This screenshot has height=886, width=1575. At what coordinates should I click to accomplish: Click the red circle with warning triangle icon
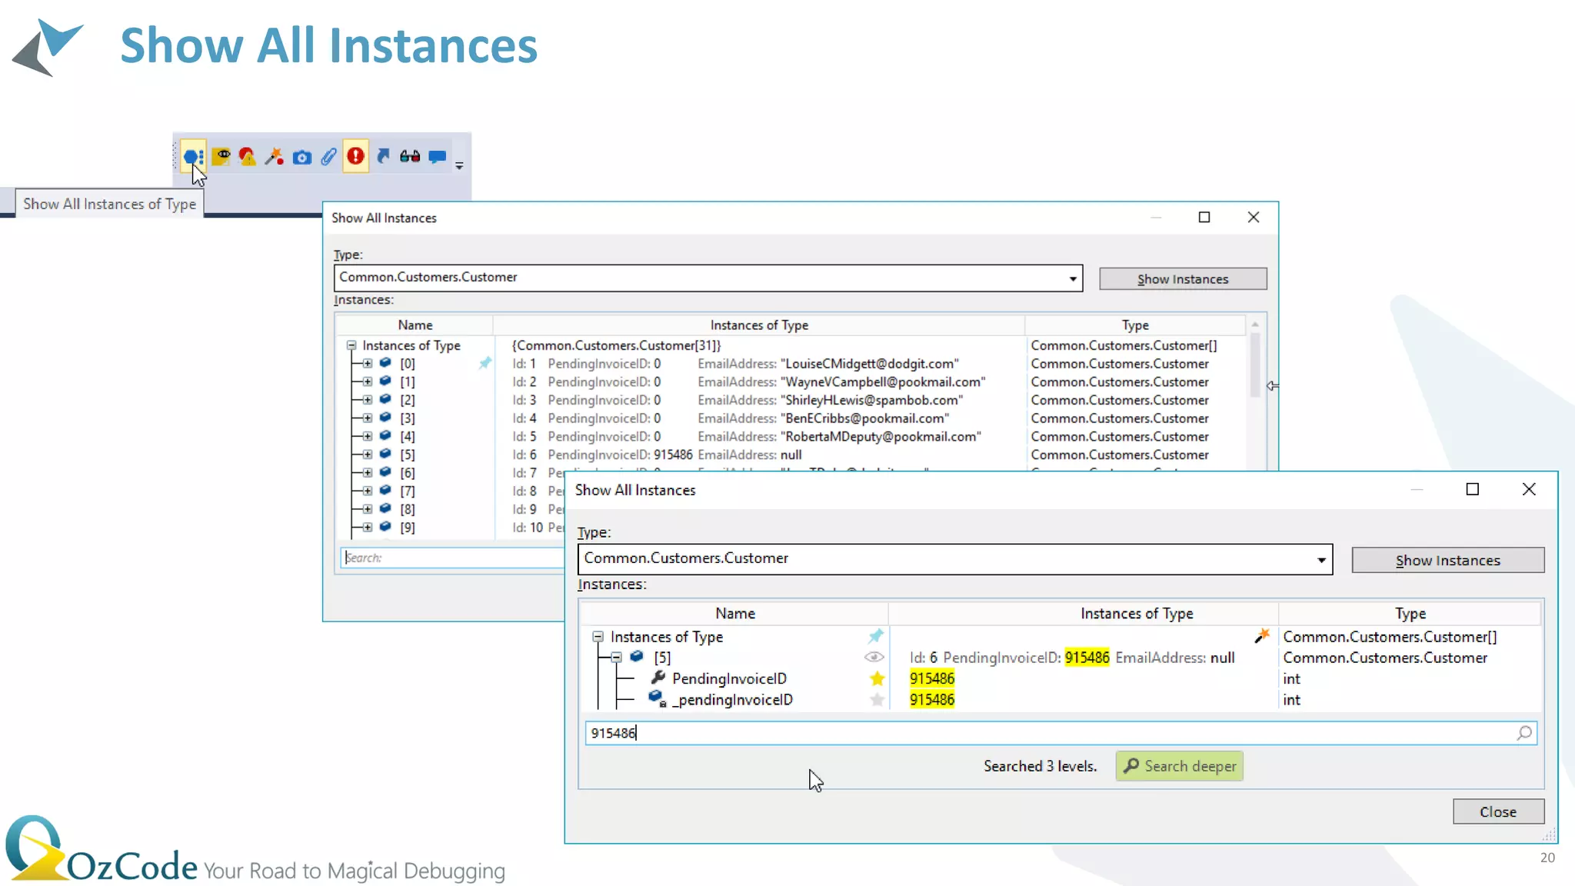(x=247, y=156)
